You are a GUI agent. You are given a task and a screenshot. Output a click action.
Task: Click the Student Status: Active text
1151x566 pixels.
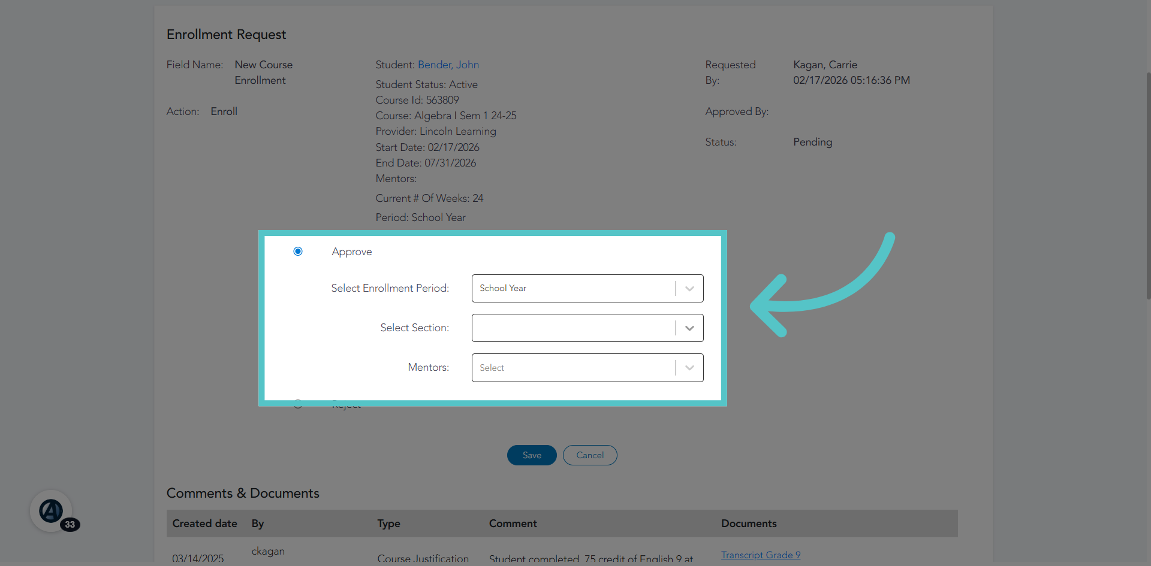click(x=427, y=84)
